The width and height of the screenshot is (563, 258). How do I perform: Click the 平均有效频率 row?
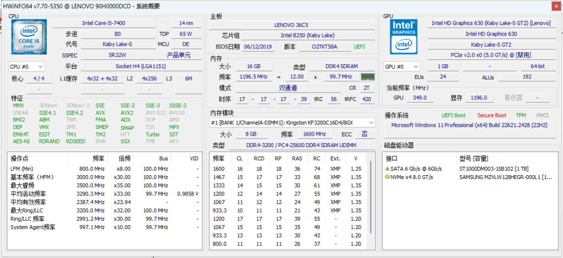click(104, 202)
